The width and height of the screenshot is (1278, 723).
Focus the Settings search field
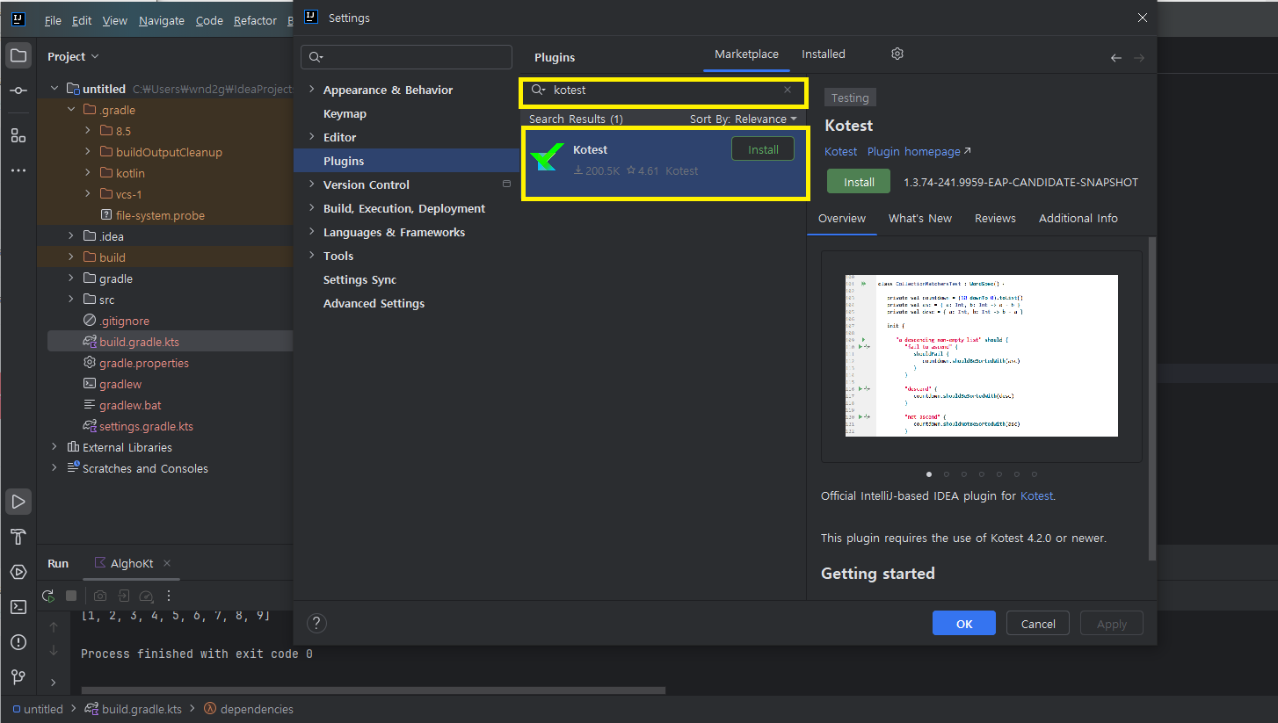406,57
